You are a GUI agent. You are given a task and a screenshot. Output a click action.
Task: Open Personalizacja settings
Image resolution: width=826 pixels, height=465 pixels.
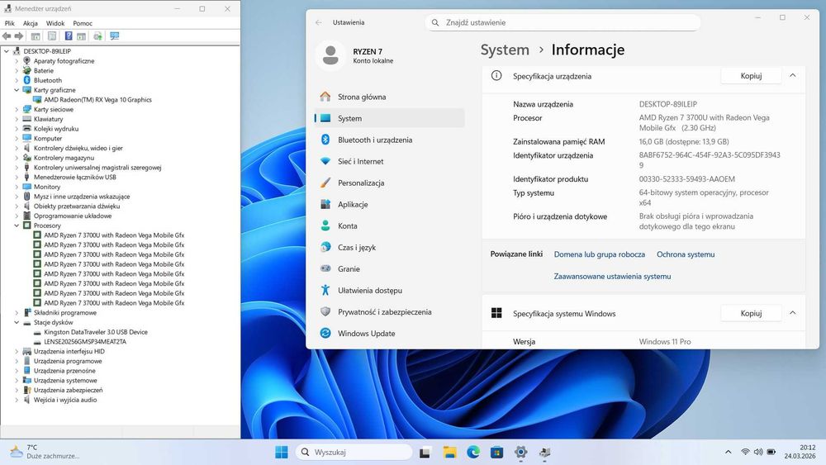389,183
